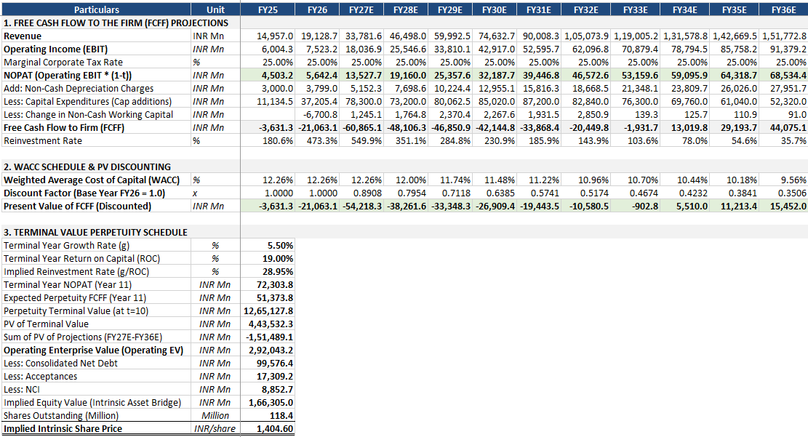Select 'NOPAT (Operating EBIT * (1-t))' label

point(68,75)
